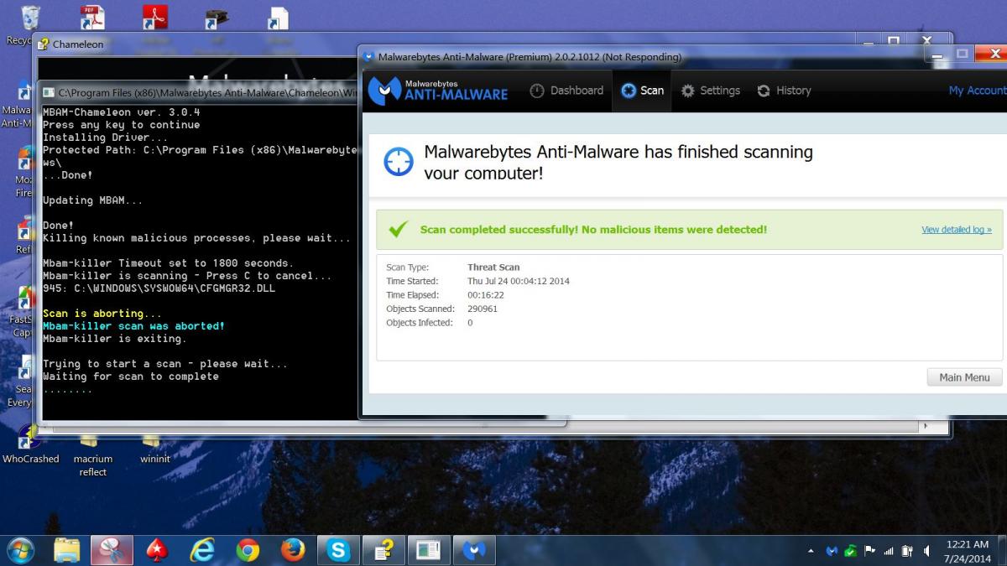The height and width of the screenshot is (566, 1007).
Task: Click the 'Waiting for scan to complete' line
Action: tap(130, 376)
